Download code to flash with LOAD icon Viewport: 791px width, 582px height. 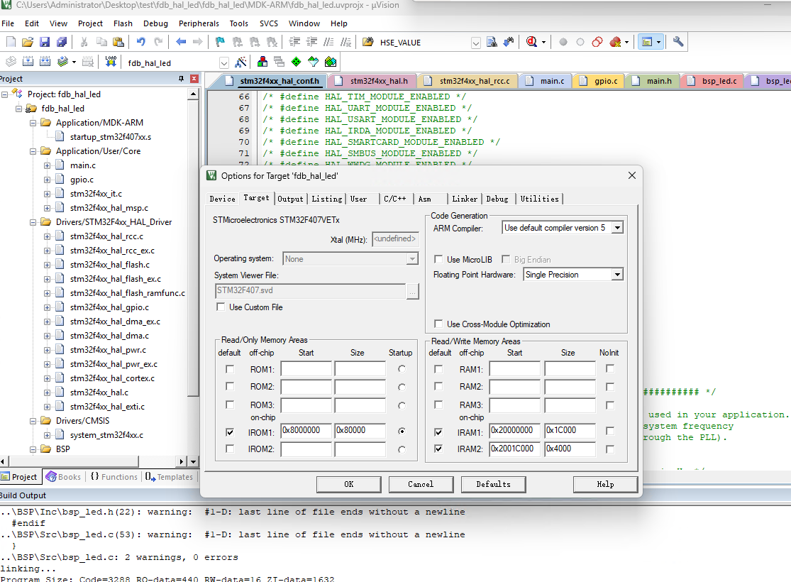click(111, 62)
